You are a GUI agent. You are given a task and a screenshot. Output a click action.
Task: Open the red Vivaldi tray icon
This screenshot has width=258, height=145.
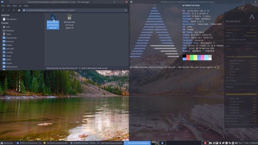tap(205, 143)
